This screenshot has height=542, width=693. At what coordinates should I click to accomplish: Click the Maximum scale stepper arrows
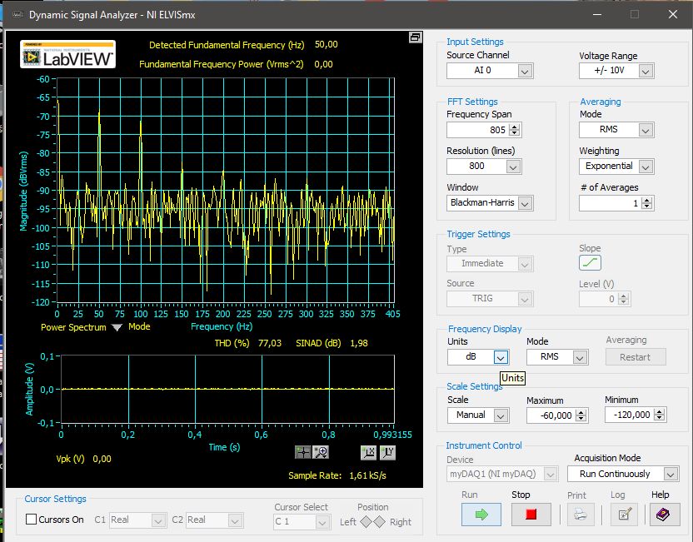[581, 415]
